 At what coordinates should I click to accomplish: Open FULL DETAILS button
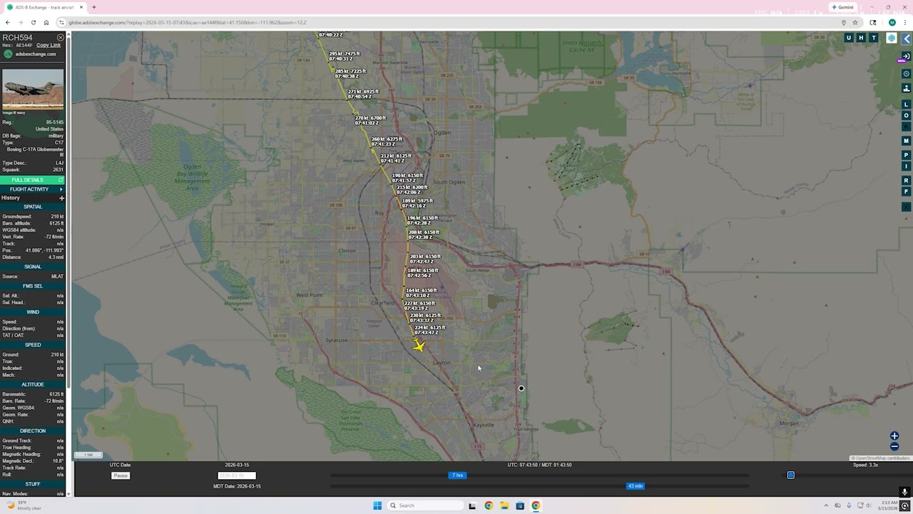(33, 180)
